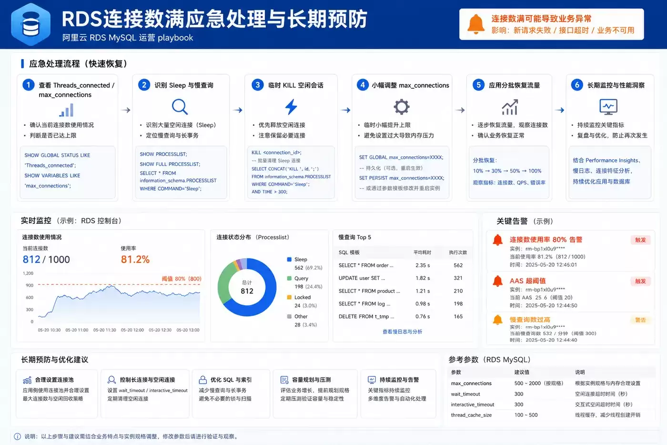Click the monitor icon under 长期监控与性能洞察
The image size is (667, 445).
point(608,107)
